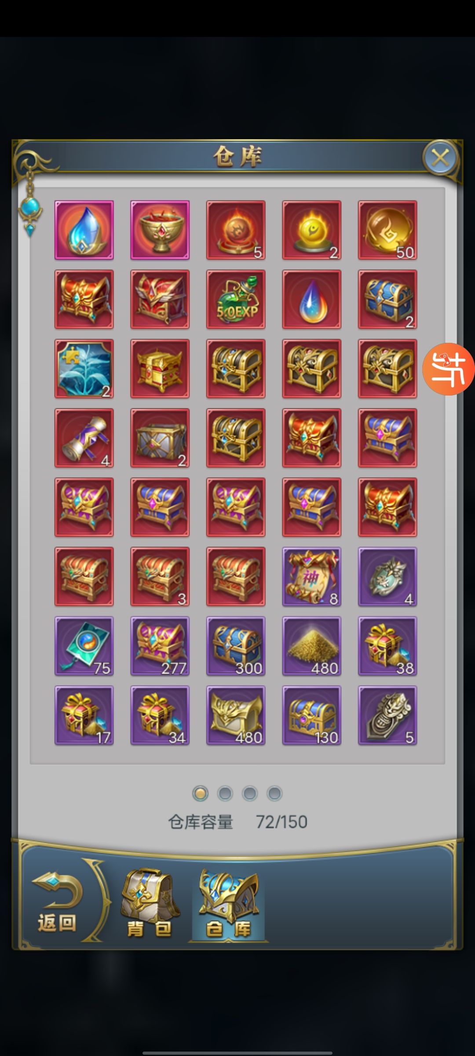Select the gold dust pile with 480
The height and width of the screenshot is (1056, 475).
[312, 646]
